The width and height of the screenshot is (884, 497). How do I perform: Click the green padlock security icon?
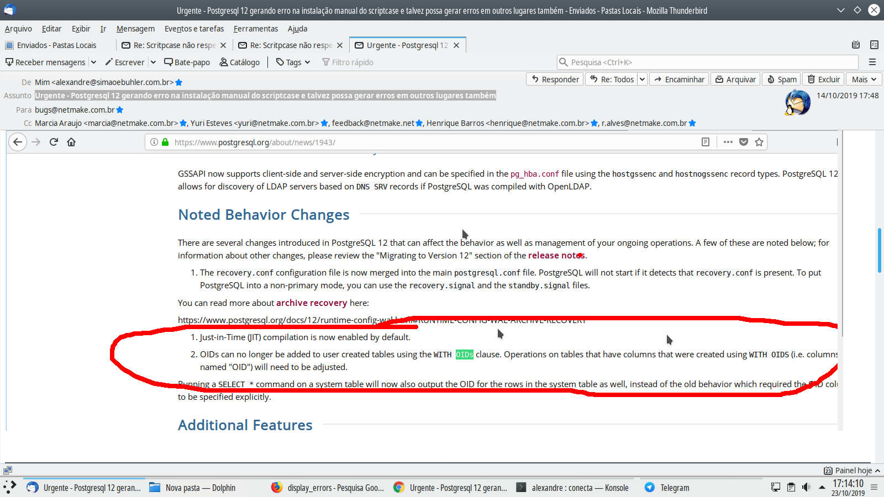click(x=165, y=142)
